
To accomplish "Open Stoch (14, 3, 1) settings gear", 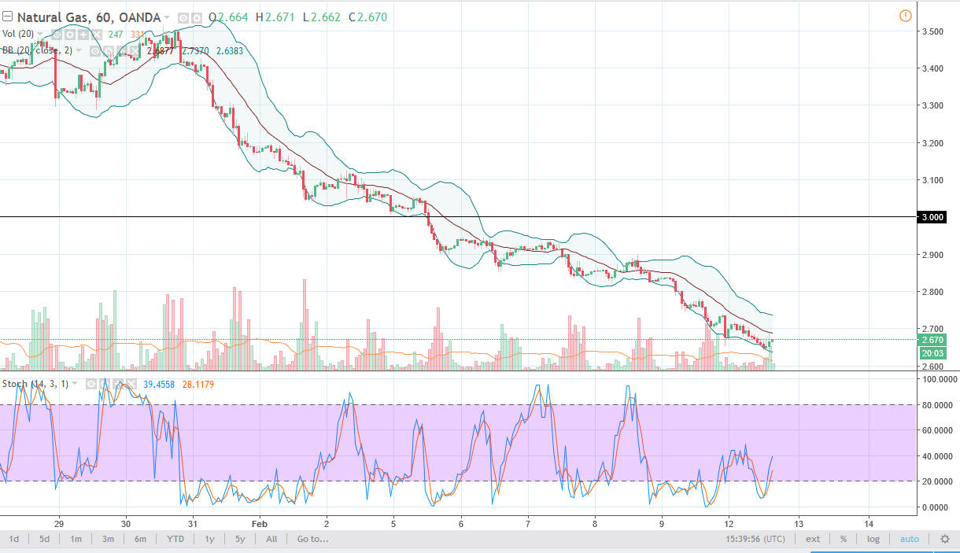I will 105,384.
